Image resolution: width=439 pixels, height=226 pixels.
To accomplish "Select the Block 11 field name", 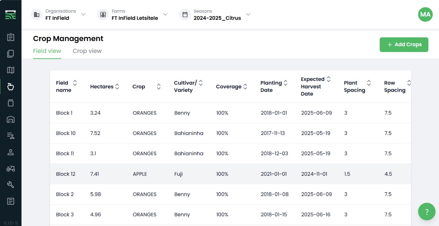I will point(65,153).
